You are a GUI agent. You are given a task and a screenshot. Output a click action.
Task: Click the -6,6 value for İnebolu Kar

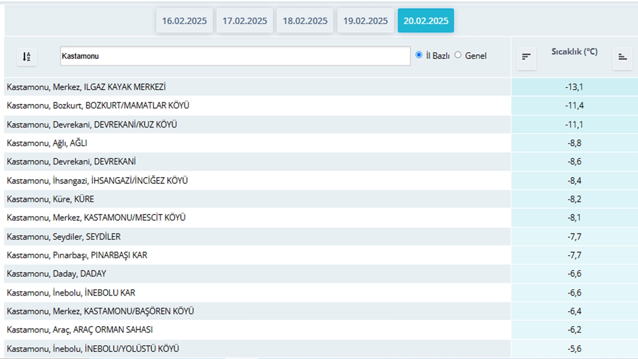pos(574,293)
